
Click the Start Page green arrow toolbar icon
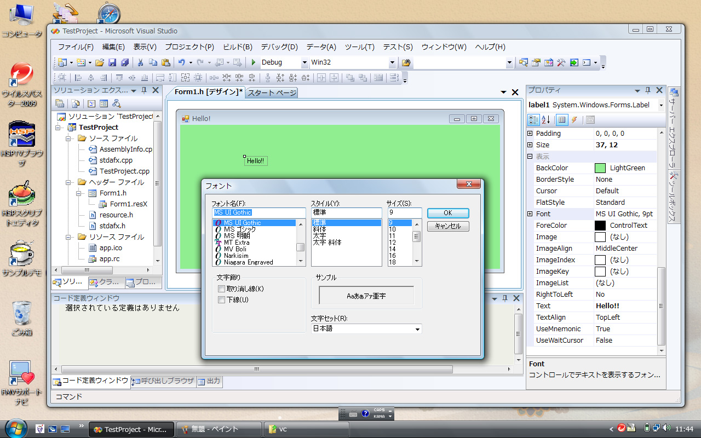[x=574, y=62]
